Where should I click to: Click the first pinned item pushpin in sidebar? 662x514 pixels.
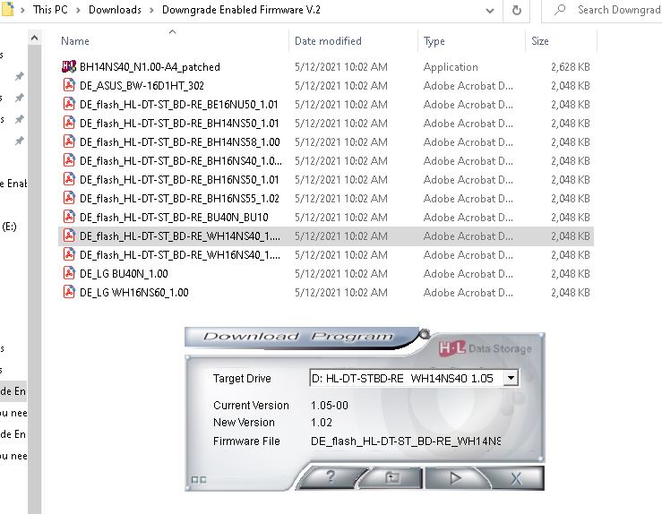pos(20,76)
